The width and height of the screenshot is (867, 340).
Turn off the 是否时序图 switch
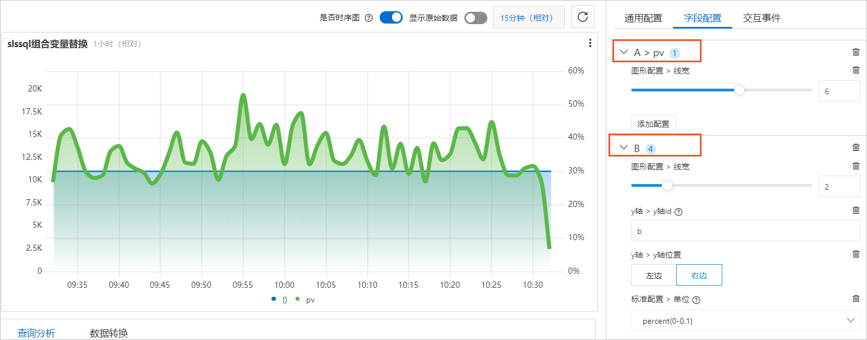coord(391,17)
